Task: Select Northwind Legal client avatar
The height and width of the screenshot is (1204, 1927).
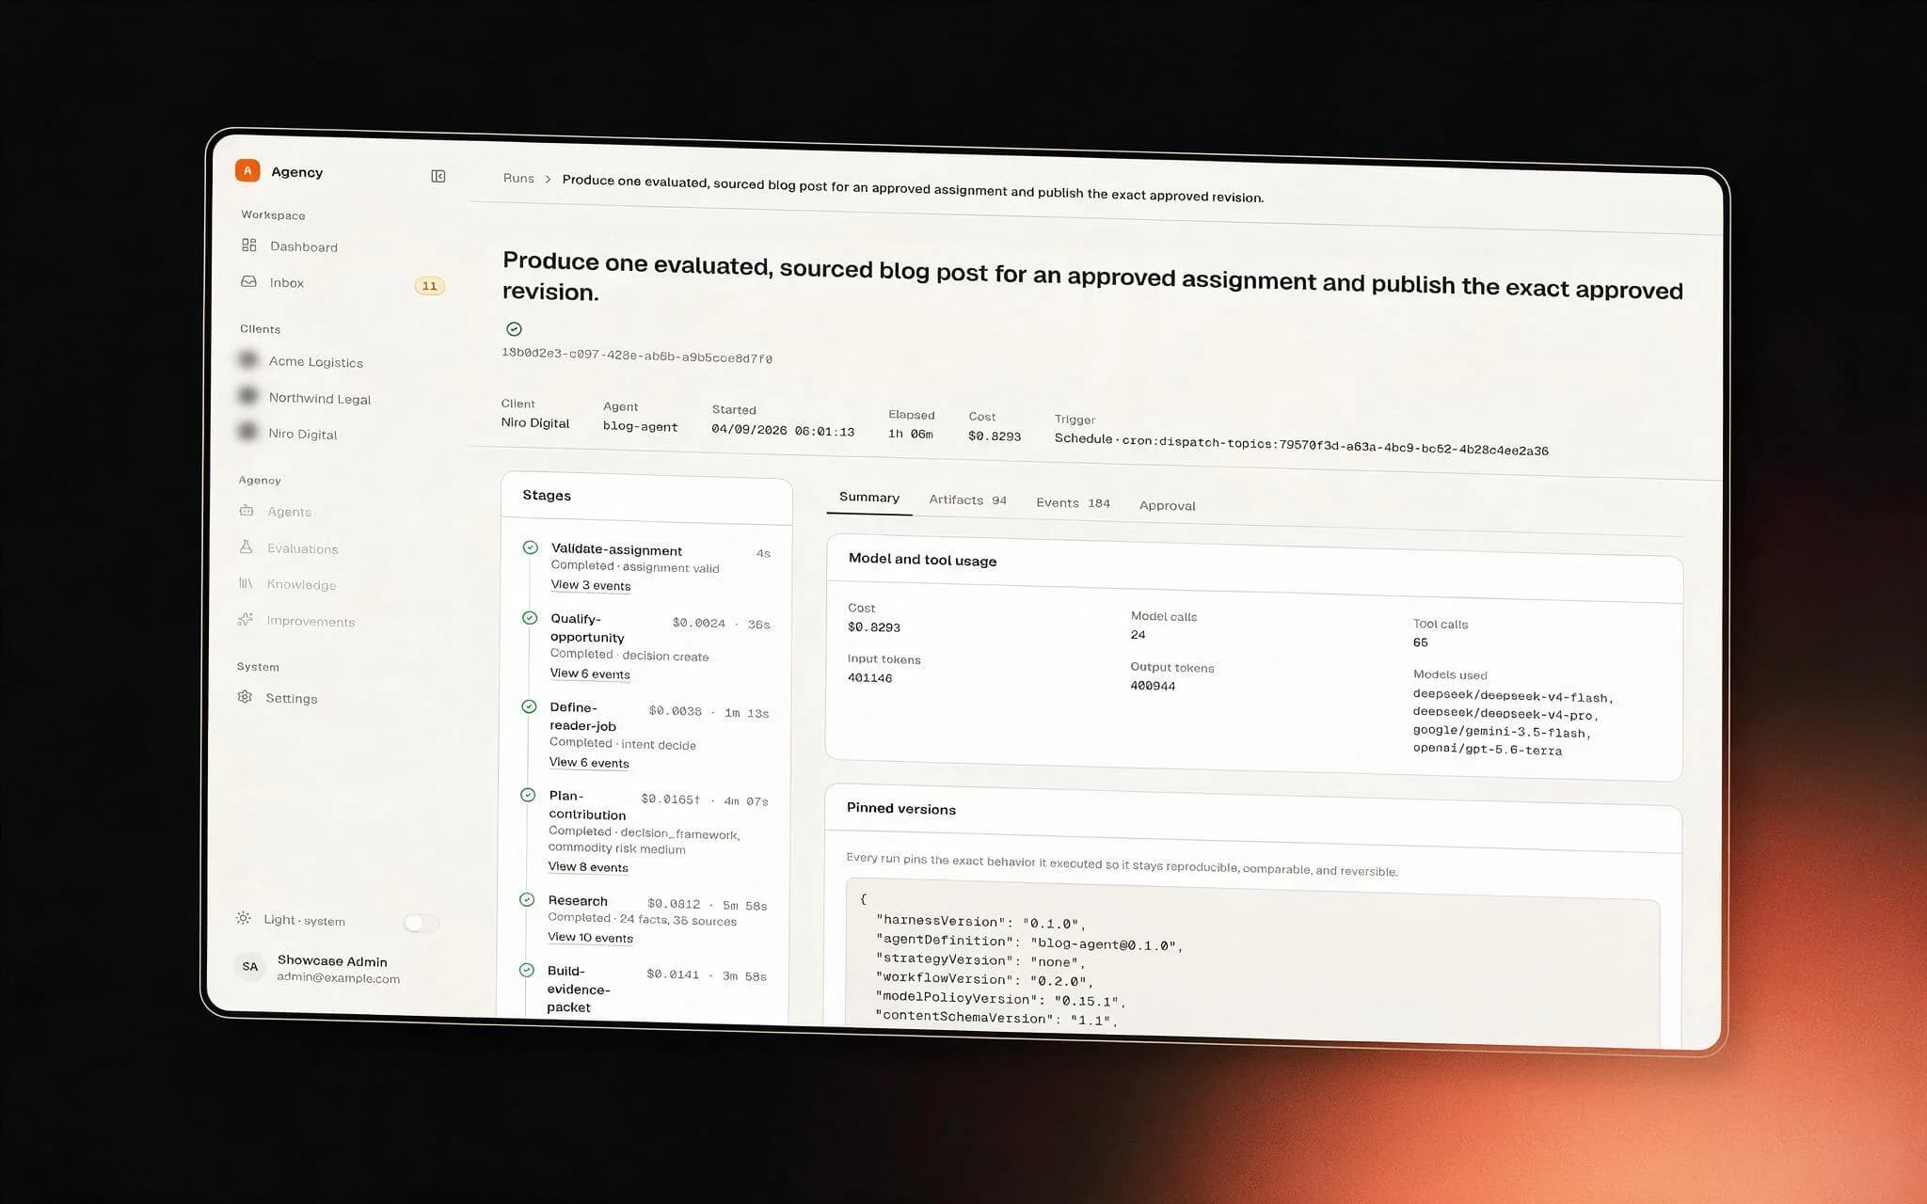Action: (247, 396)
